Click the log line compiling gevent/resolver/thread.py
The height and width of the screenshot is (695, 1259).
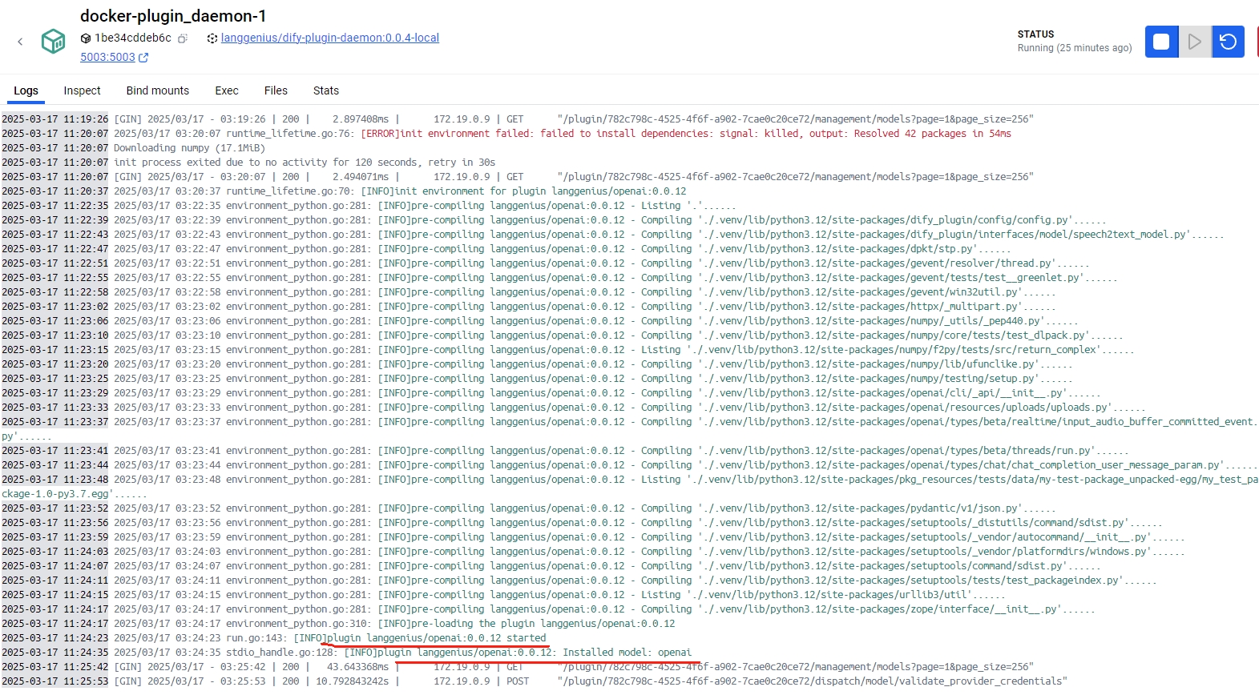coord(546,263)
